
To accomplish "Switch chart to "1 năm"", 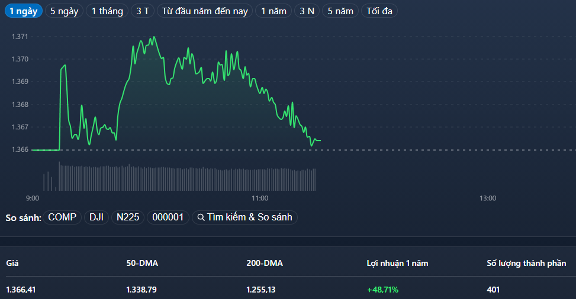I will pos(273,11).
